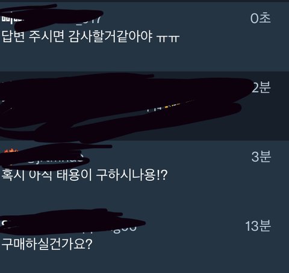This screenshot has width=289, height=273.
Task: Open the message 혹시 아직 태용이 구하시나용!?
Action: 144,175
